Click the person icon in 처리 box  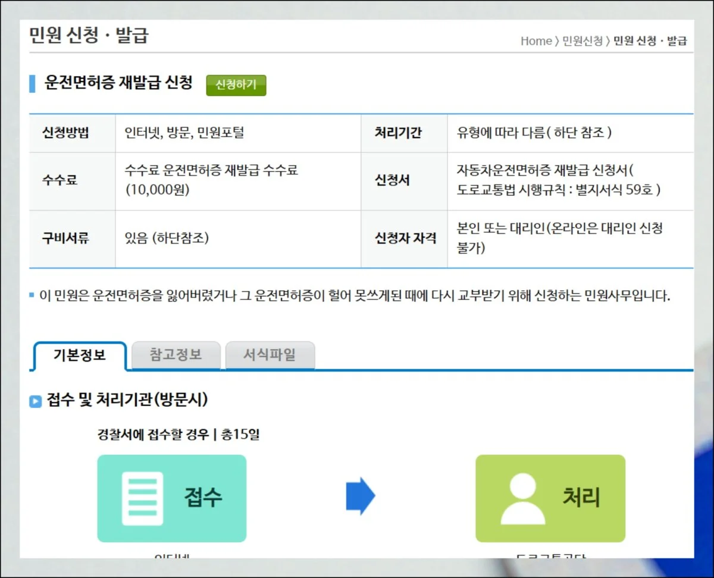pos(522,498)
